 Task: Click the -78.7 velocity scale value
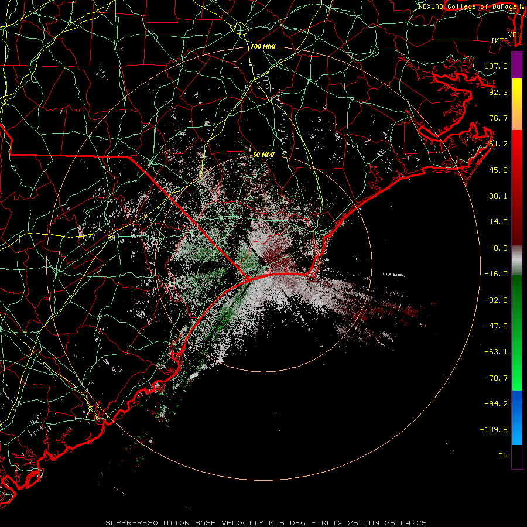(x=496, y=378)
